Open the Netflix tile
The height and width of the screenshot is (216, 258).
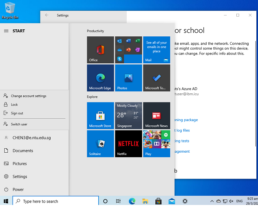click(129, 144)
